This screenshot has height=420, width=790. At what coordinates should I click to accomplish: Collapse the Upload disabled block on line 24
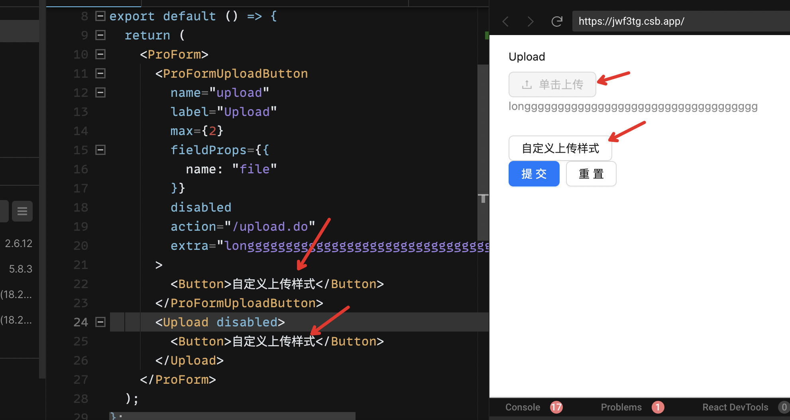click(x=100, y=322)
